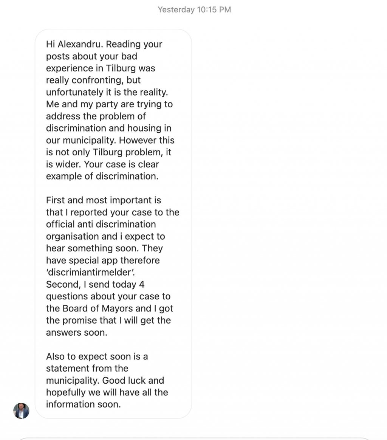
Task: Click 'experience in Tilburg was' line
Action: [x=101, y=68]
